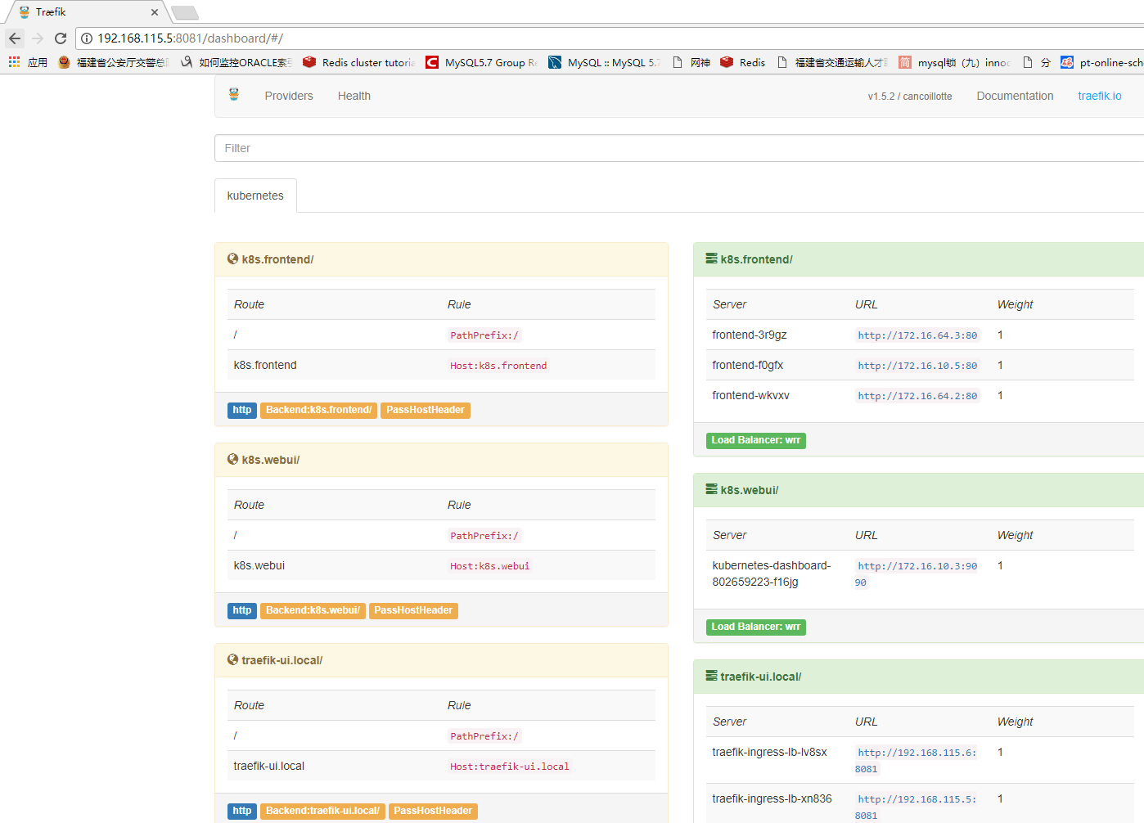Click globe icon beside traefik-ui.local/ frontend
Image resolution: width=1144 pixels, height=823 pixels.
[232, 659]
